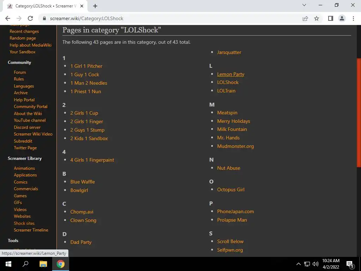Go back to the previous page
Screen dimensions: 361x271
point(8,18)
